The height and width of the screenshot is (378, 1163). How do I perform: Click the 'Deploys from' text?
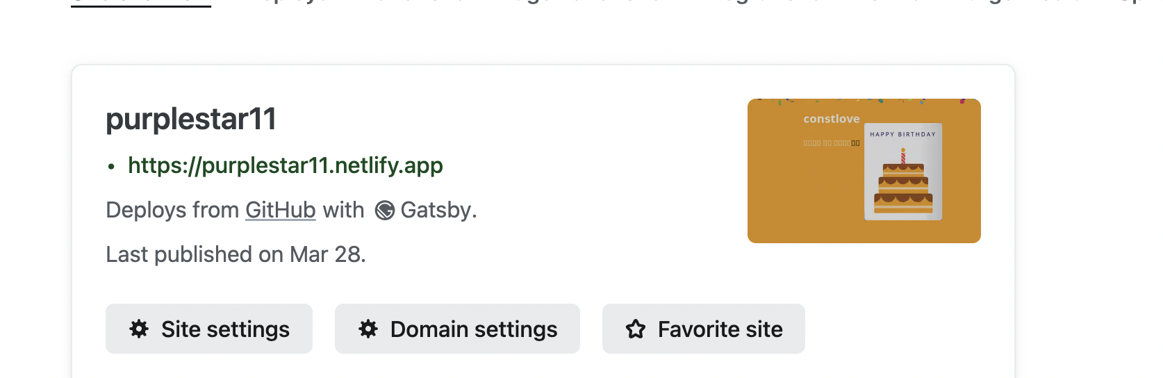[x=172, y=210]
